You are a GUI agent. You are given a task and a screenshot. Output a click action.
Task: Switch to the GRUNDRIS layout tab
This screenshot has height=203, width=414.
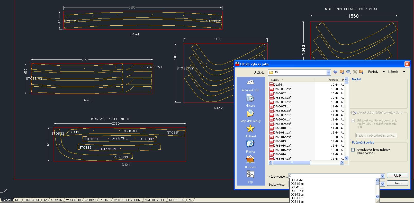[176, 200]
